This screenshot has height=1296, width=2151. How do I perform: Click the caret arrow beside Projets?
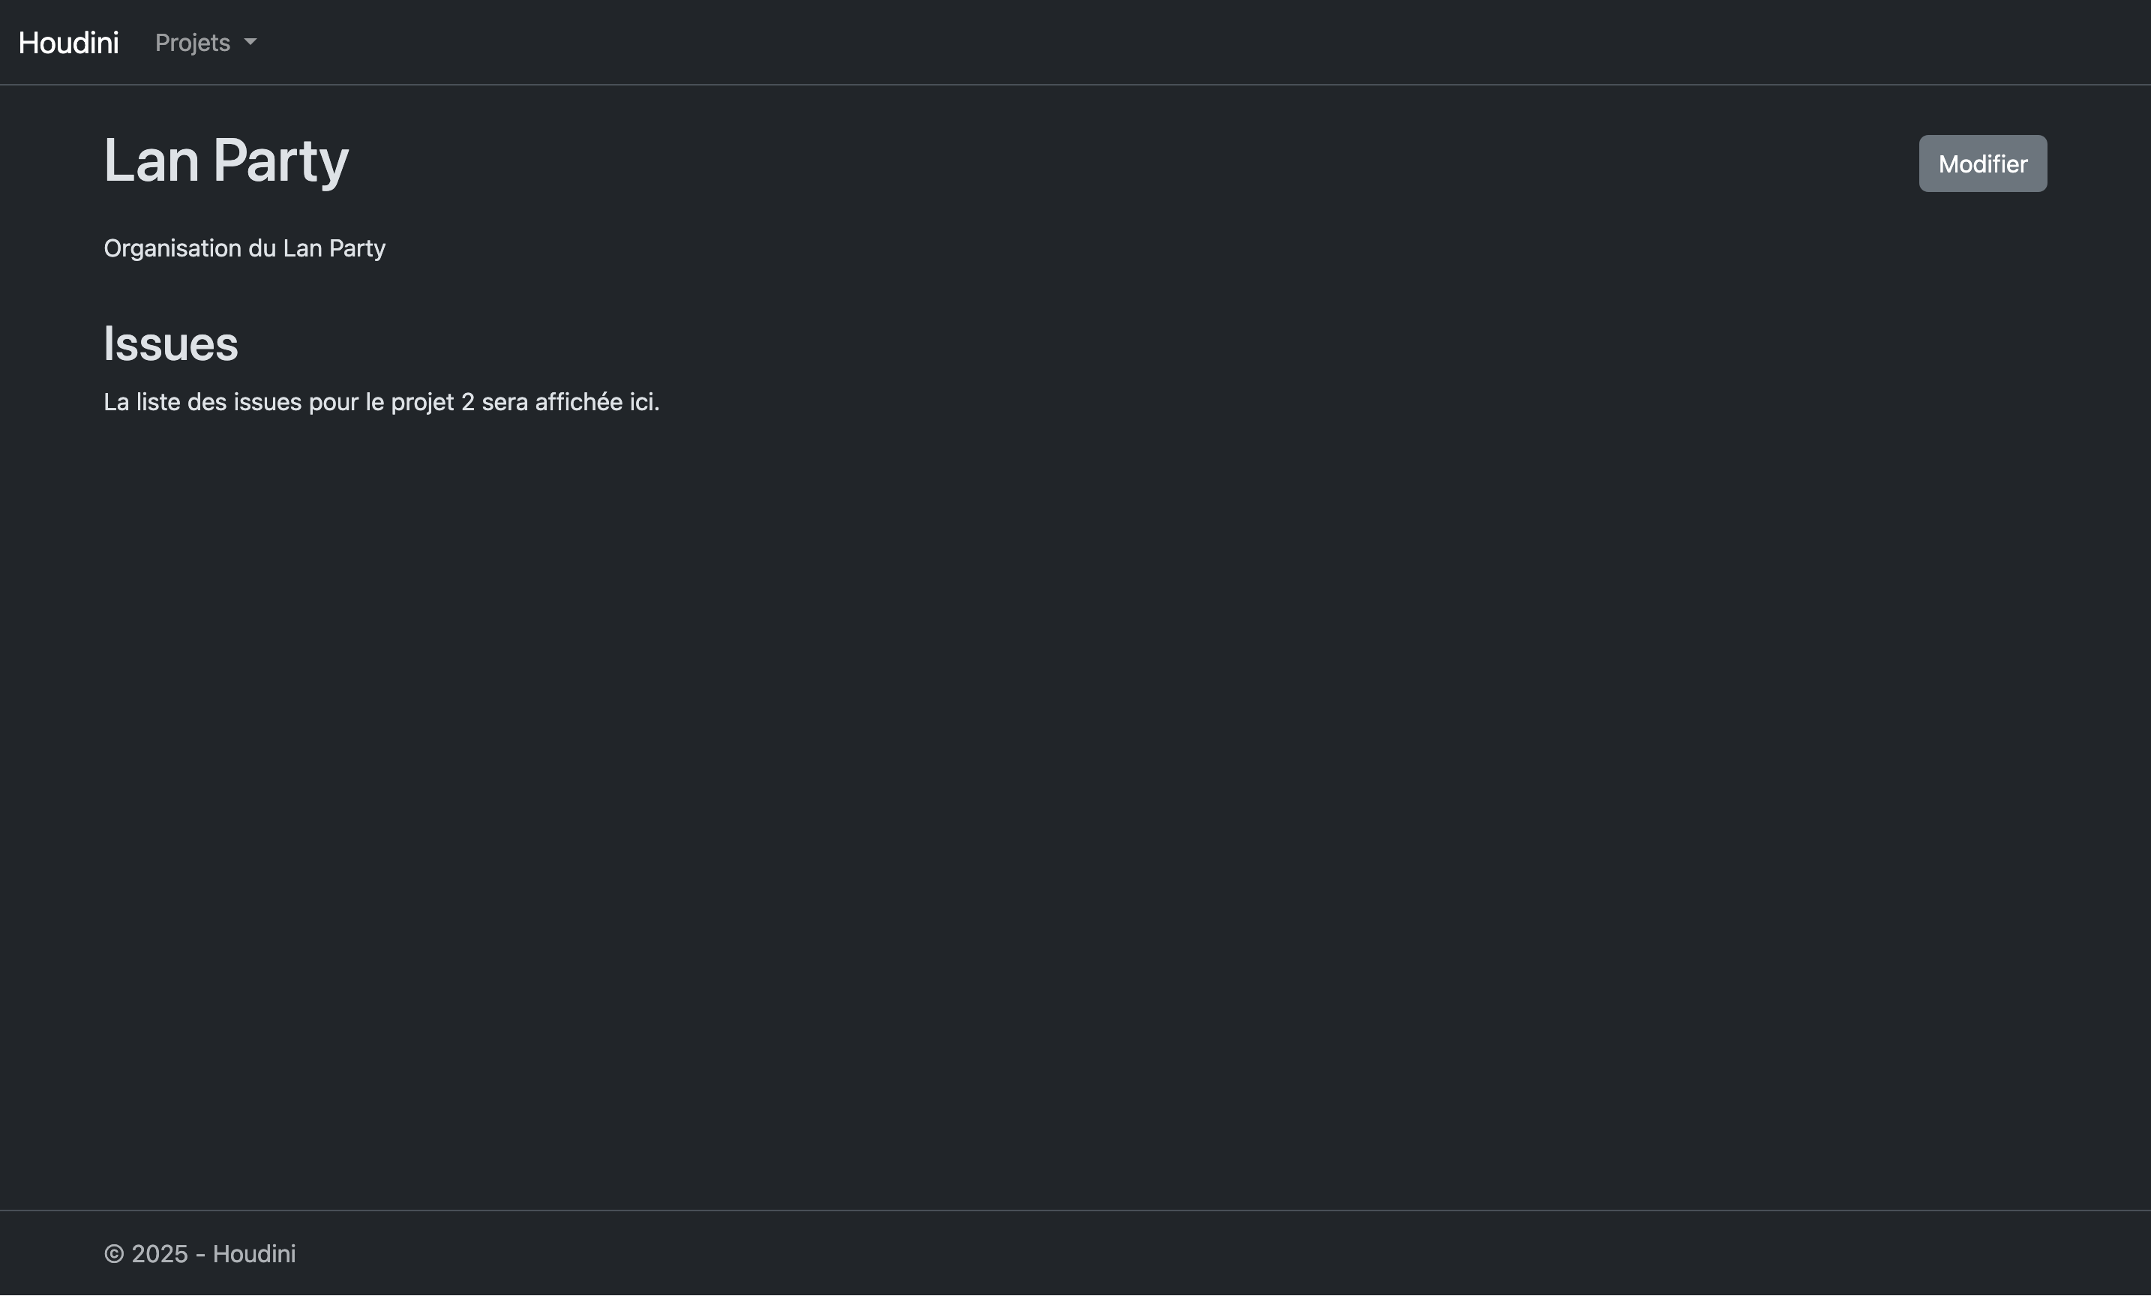coord(250,42)
